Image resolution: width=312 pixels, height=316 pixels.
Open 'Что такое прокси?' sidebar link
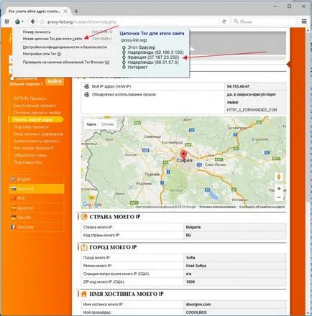[33, 148]
